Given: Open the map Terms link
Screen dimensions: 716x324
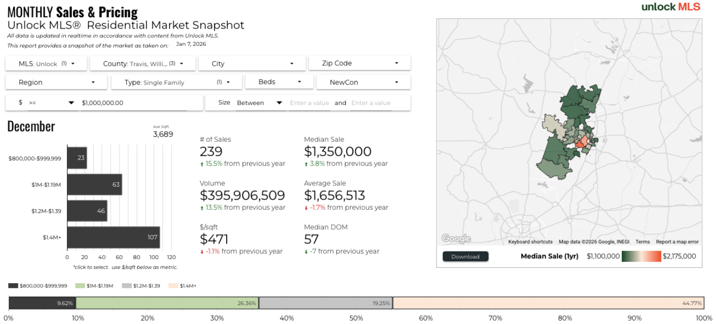Looking at the screenshot, I should [642, 242].
